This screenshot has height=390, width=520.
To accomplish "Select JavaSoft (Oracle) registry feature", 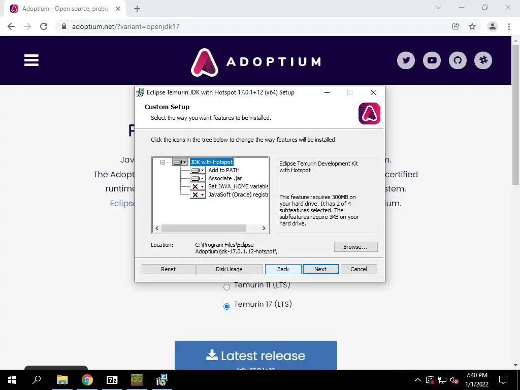I will [x=238, y=194].
